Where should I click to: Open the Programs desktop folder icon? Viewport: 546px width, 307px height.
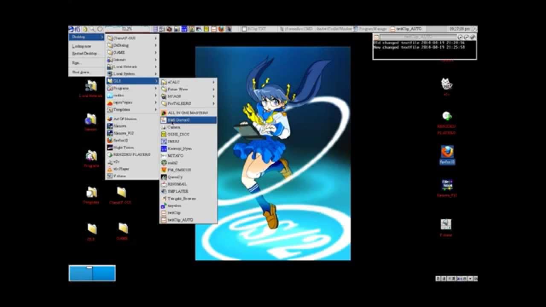point(91,156)
